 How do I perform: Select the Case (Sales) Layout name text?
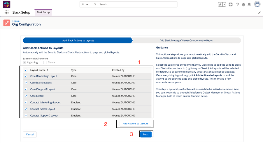[x=41, y=83]
